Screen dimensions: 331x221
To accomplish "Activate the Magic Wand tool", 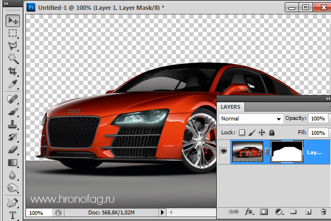I will [13, 59].
